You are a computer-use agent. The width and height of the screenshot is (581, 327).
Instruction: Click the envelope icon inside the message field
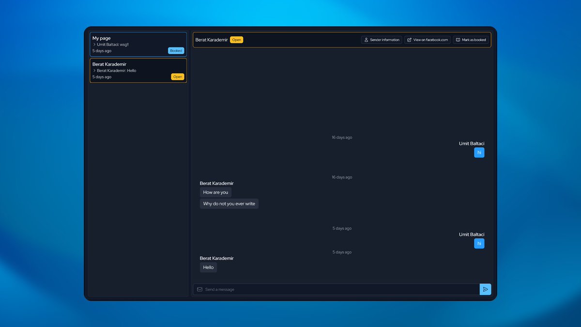click(x=199, y=289)
